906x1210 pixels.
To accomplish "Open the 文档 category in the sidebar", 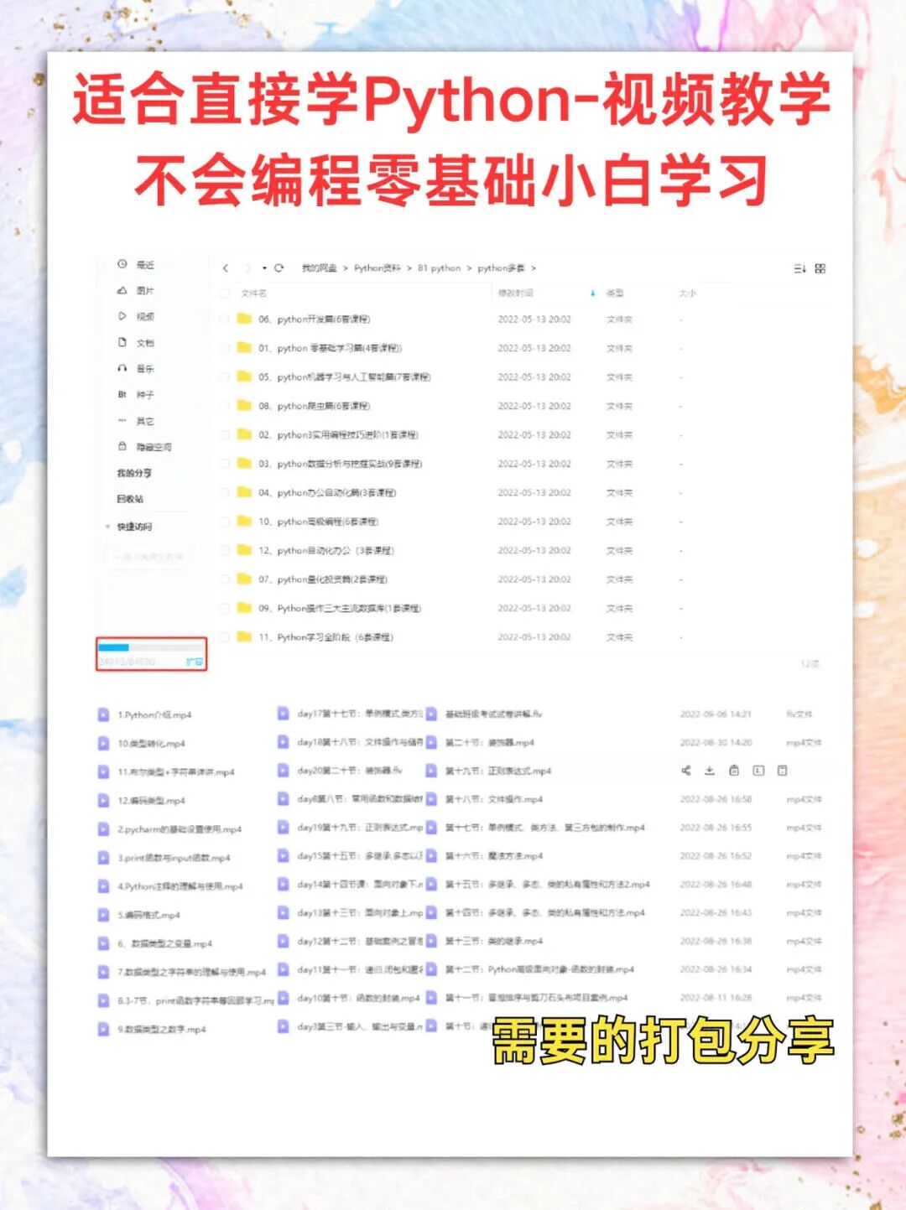I will [x=145, y=342].
